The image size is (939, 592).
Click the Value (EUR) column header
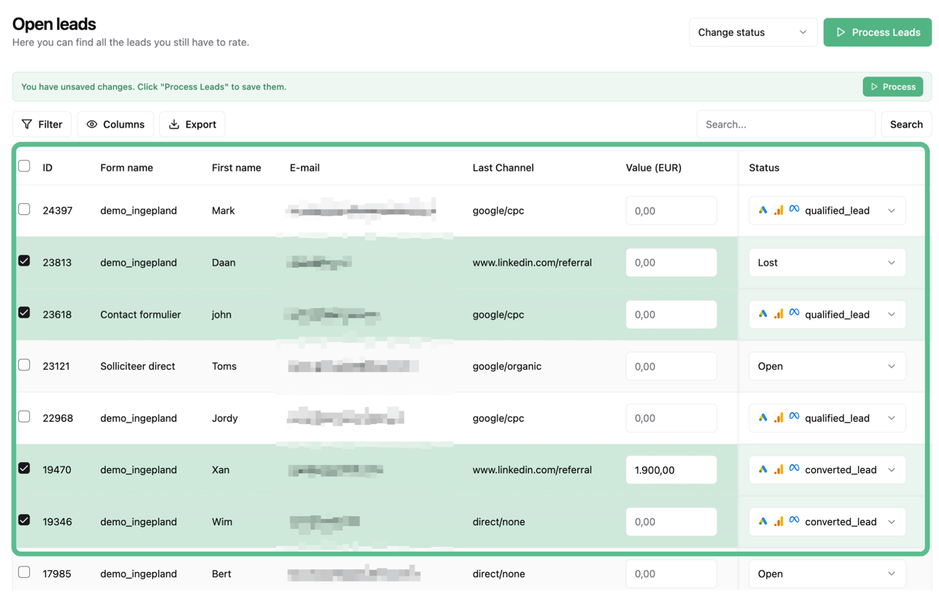point(654,168)
